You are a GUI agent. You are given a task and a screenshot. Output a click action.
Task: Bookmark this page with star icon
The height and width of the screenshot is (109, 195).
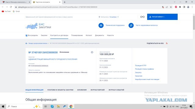pos(171,7)
